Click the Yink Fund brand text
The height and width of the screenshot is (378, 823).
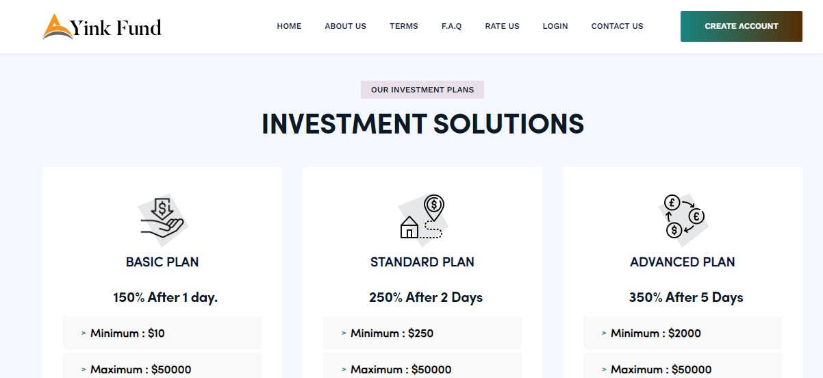point(116,27)
